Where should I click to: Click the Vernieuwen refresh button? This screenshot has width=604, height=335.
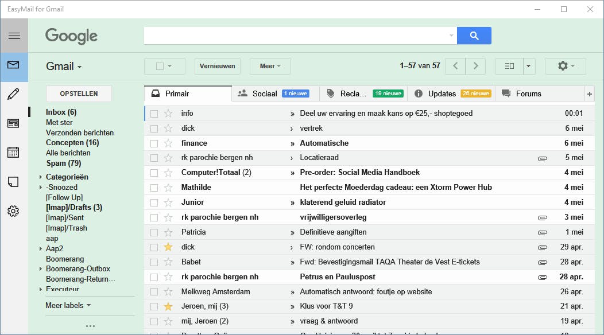pyautogui.click(x=218, y=66)
